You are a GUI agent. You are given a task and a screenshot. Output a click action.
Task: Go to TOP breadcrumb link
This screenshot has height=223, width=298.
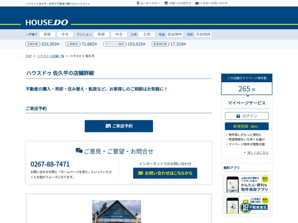[x=29, y=56]
